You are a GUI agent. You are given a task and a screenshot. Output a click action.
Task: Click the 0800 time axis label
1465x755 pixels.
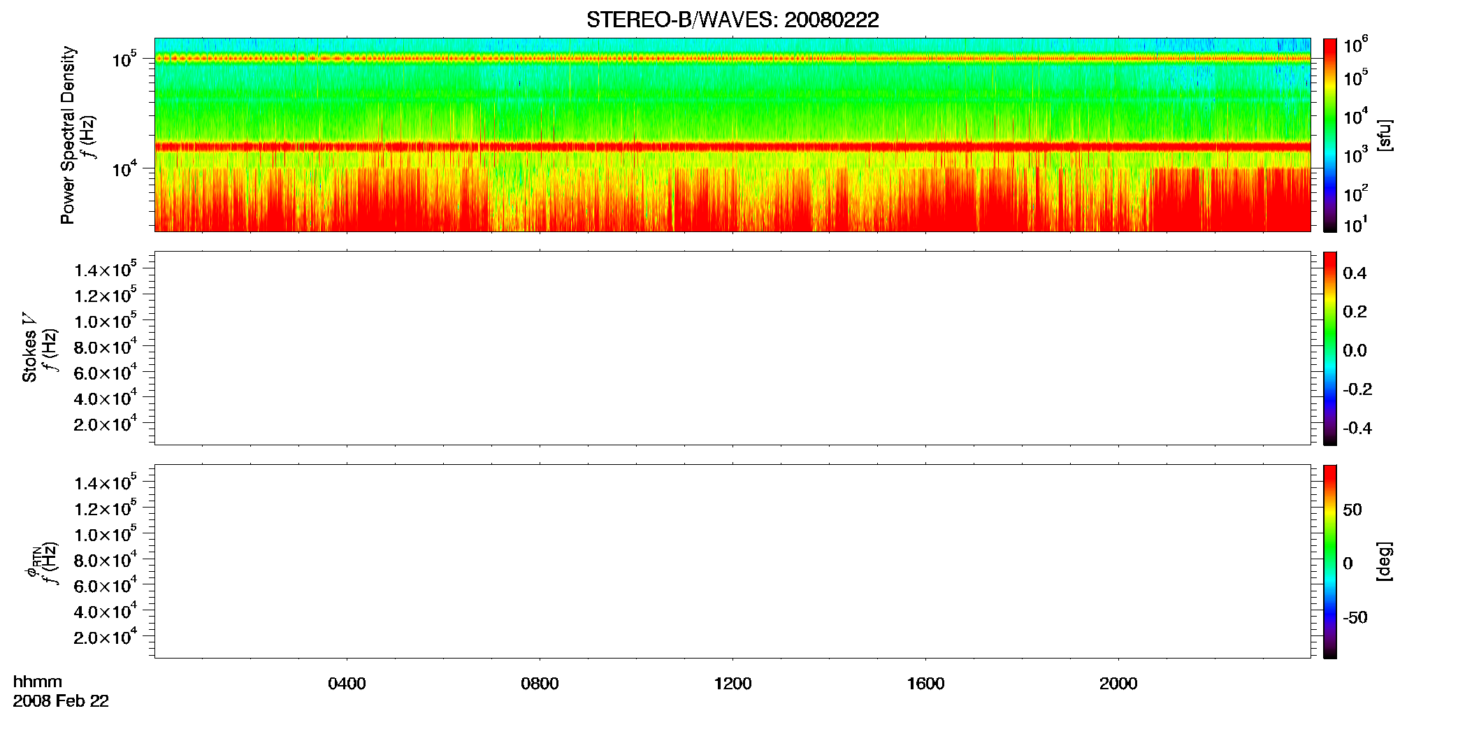(x=540, y=684)
